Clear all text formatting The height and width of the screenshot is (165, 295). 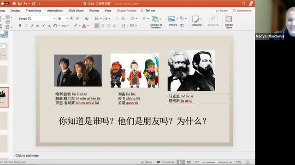click(x=86, y=18)
